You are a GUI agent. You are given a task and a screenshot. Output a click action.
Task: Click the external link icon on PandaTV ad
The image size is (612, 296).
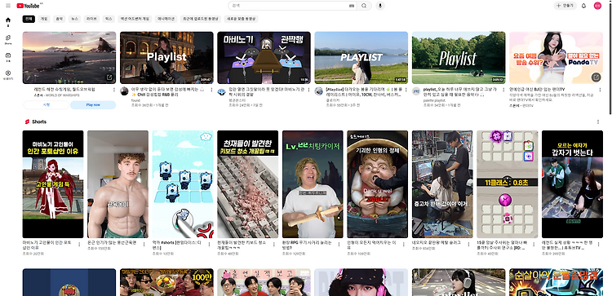(596, 77)
